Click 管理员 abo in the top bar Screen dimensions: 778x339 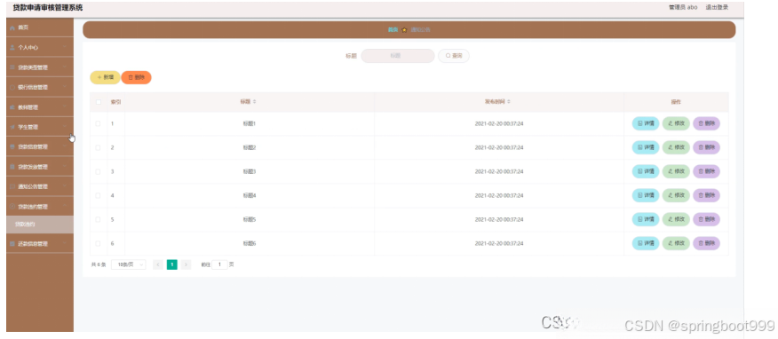[683, 7]
